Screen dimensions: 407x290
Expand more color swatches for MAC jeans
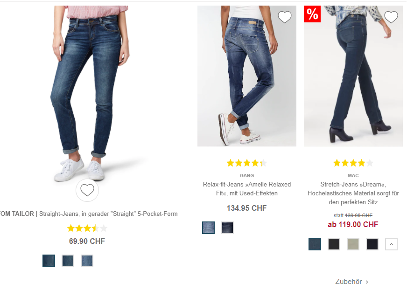[391, 244]
